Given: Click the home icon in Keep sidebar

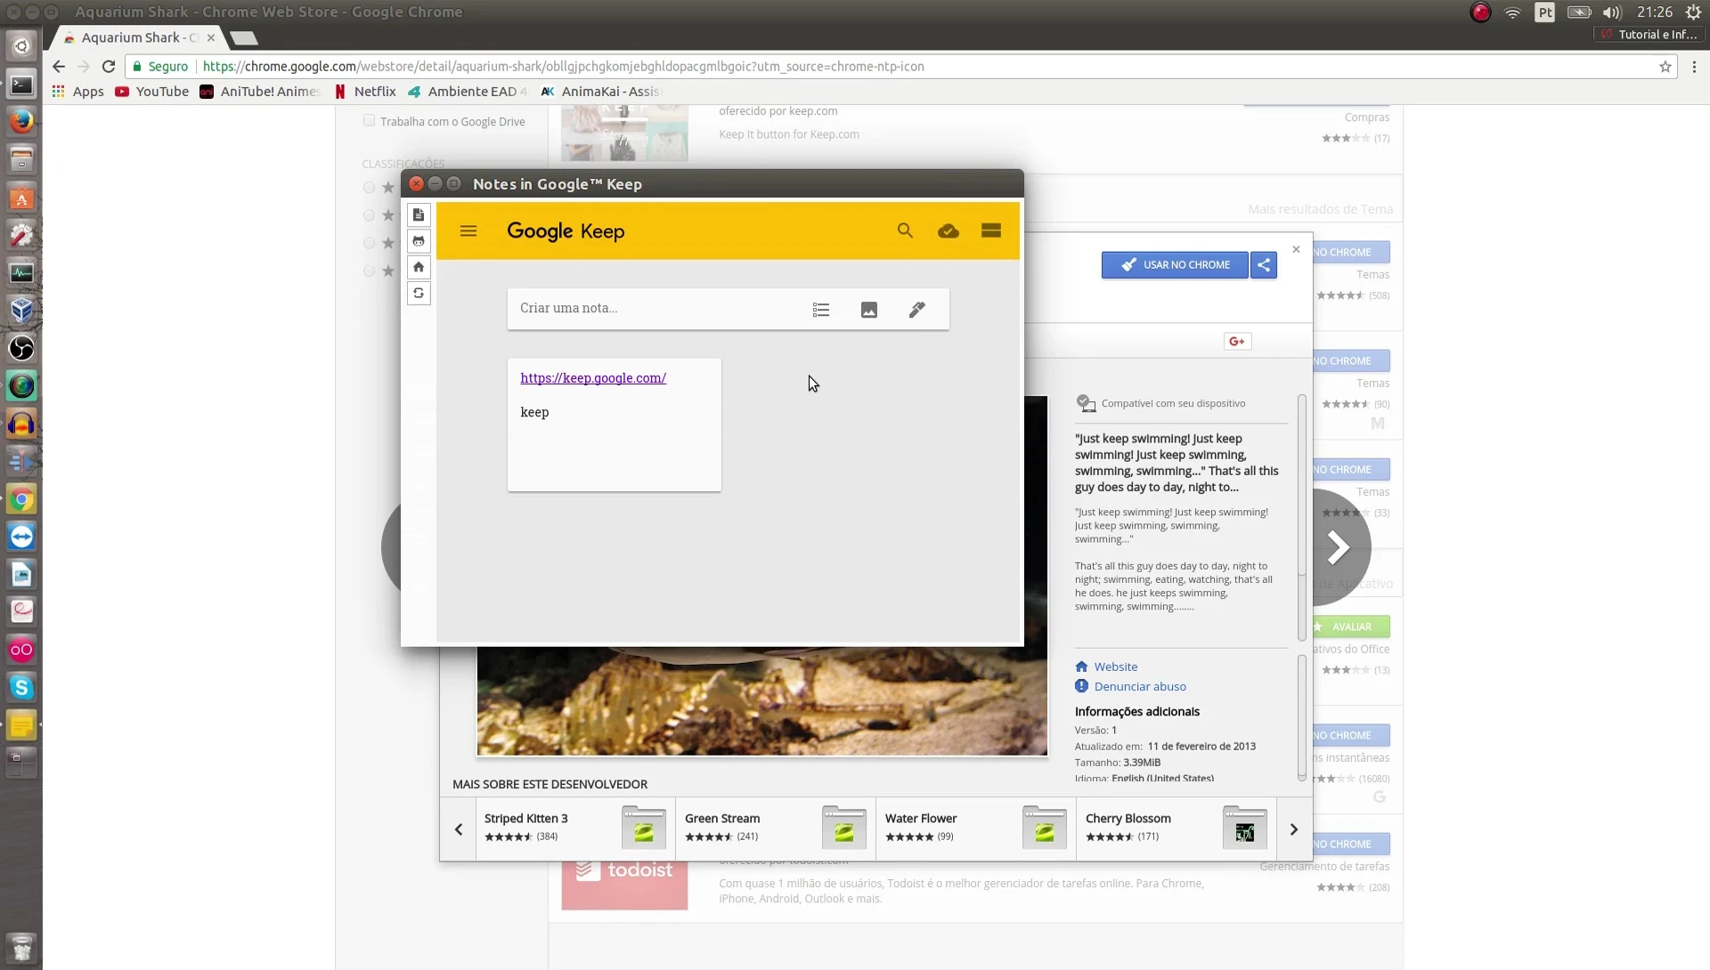Looking at the screenshot, I should click(419, 267).
